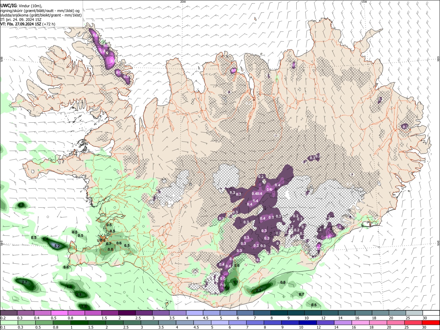This screenshot has height=330, width=440.
Task: Click the white 0.6 snow value on the central glacier
Action: tap(269, 189)
